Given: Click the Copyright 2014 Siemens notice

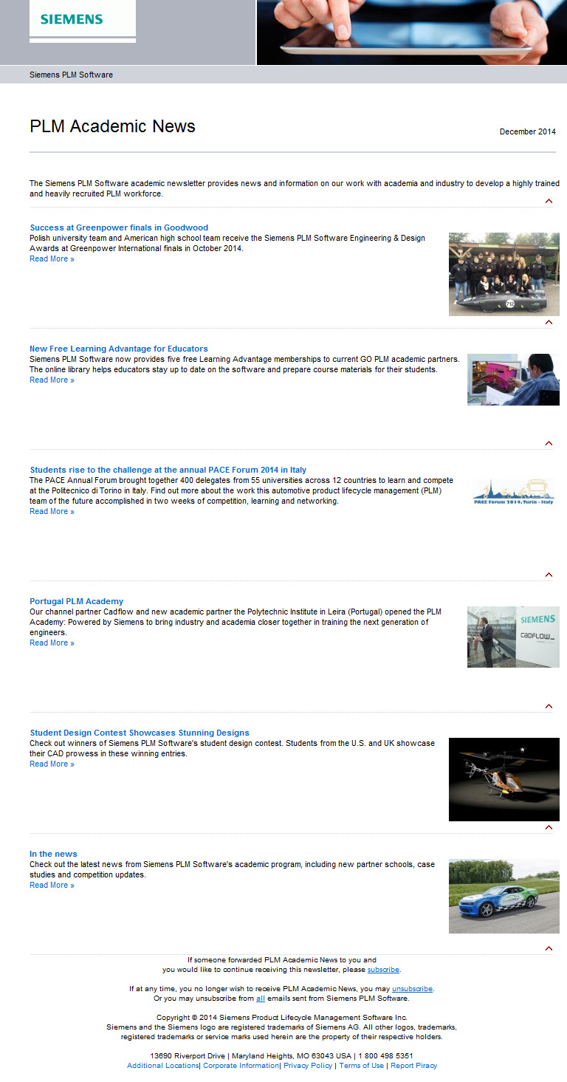Looking at the screenshot, I should (282, 1018).
